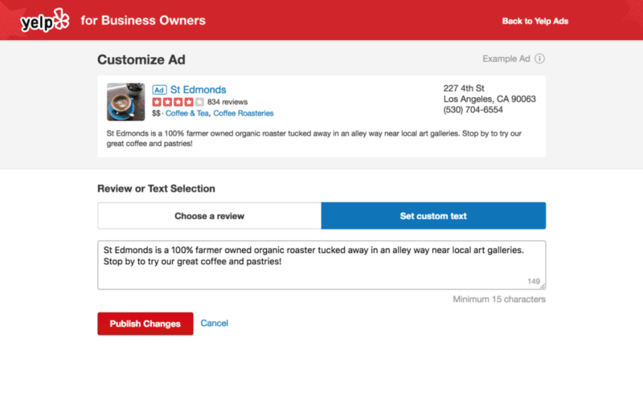Go back to Yelp Ads

click(534, 21)
